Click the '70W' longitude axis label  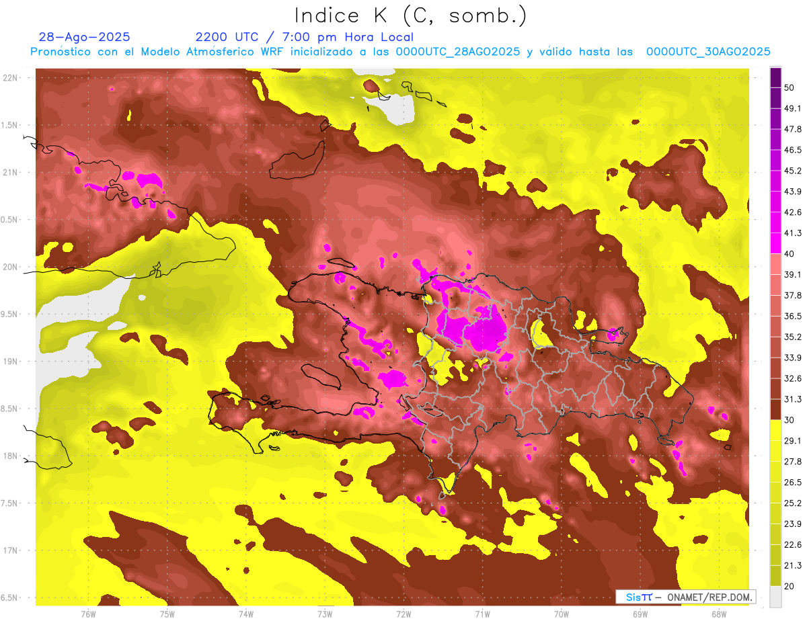coord(562,614)
